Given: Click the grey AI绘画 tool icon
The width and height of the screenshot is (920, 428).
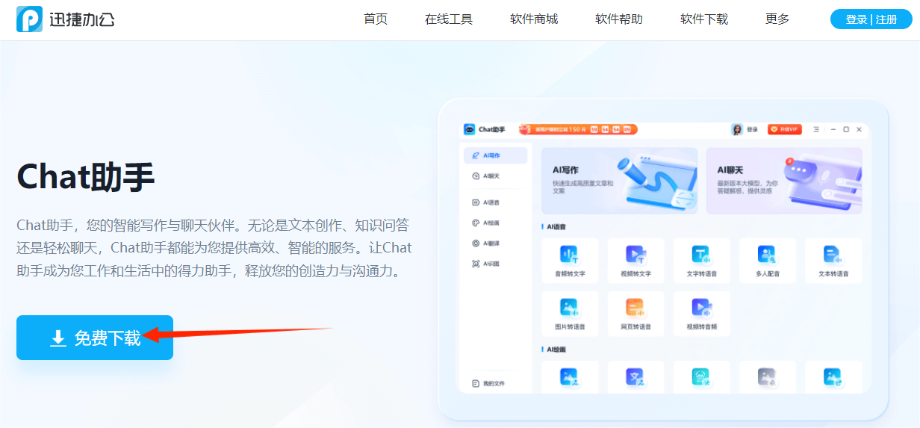Looking at the screenshot, I should (768, 377).
